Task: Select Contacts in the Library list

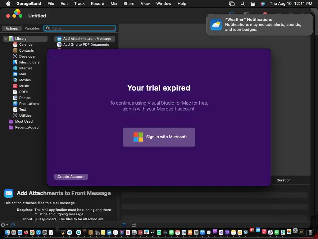Action: 26,50
